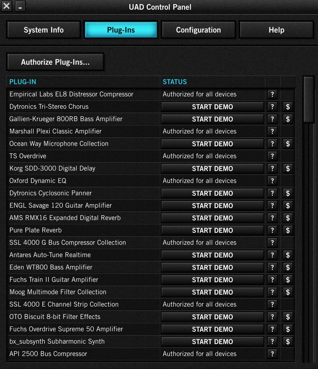This screenshot has height=369, width=318.
Task: Start demo for Fuchs Overdrive Supreme 50 Amplifier
Action: point(212,329)
